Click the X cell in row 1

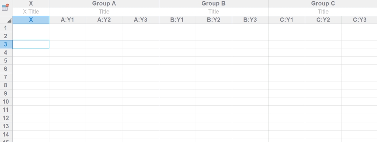[x=31, y=28]
